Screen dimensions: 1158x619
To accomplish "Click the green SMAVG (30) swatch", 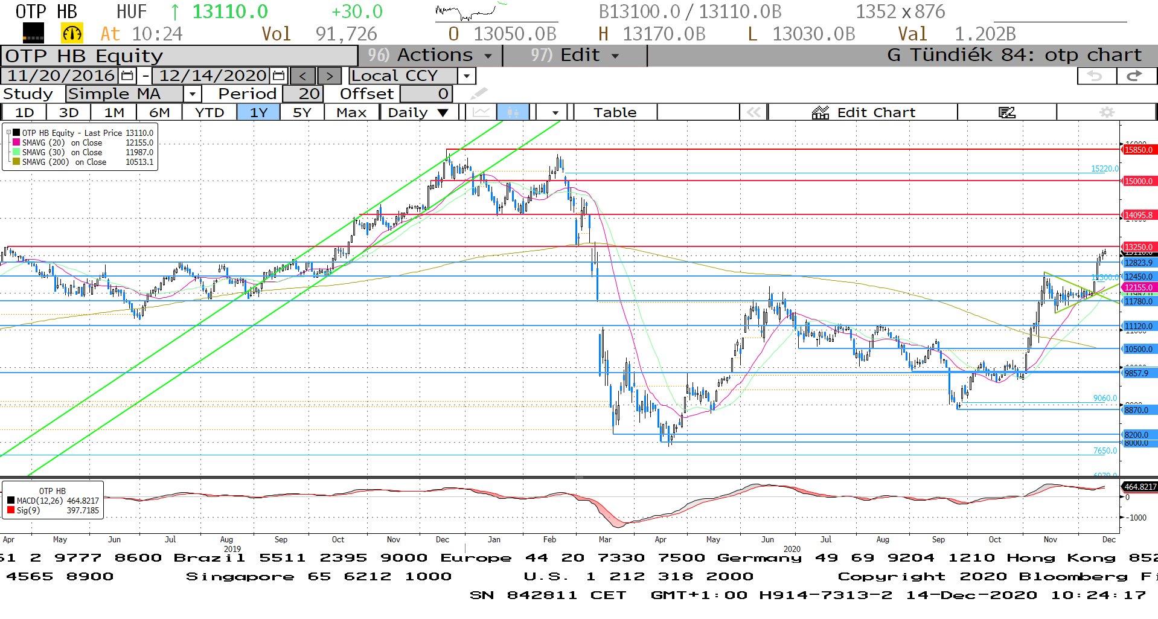I will click(16, 152).
